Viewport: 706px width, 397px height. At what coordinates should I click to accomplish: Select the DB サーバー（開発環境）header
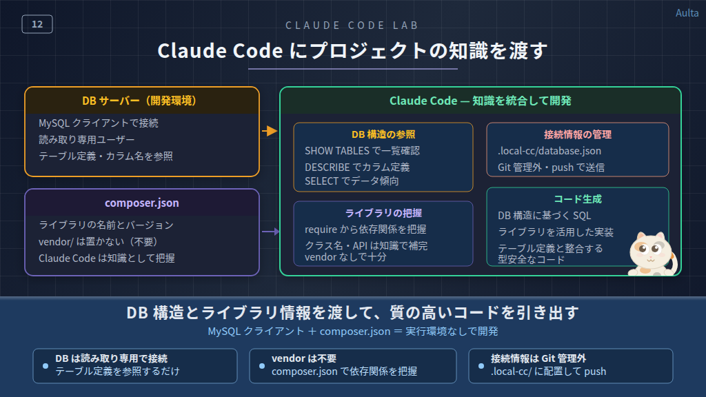pos(141,101)
